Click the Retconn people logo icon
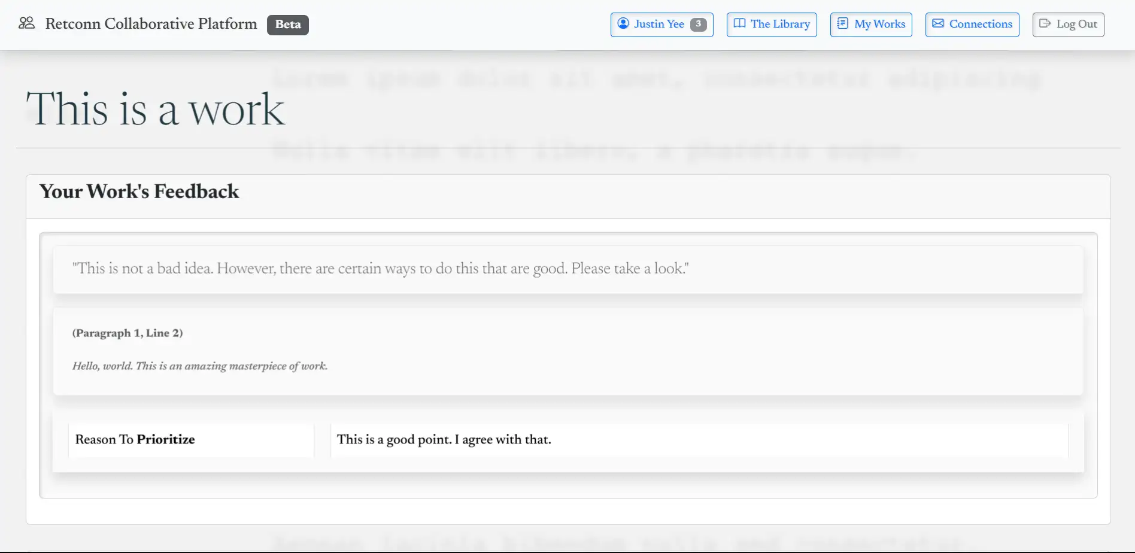1135x553 pixels. pos(26,23)
